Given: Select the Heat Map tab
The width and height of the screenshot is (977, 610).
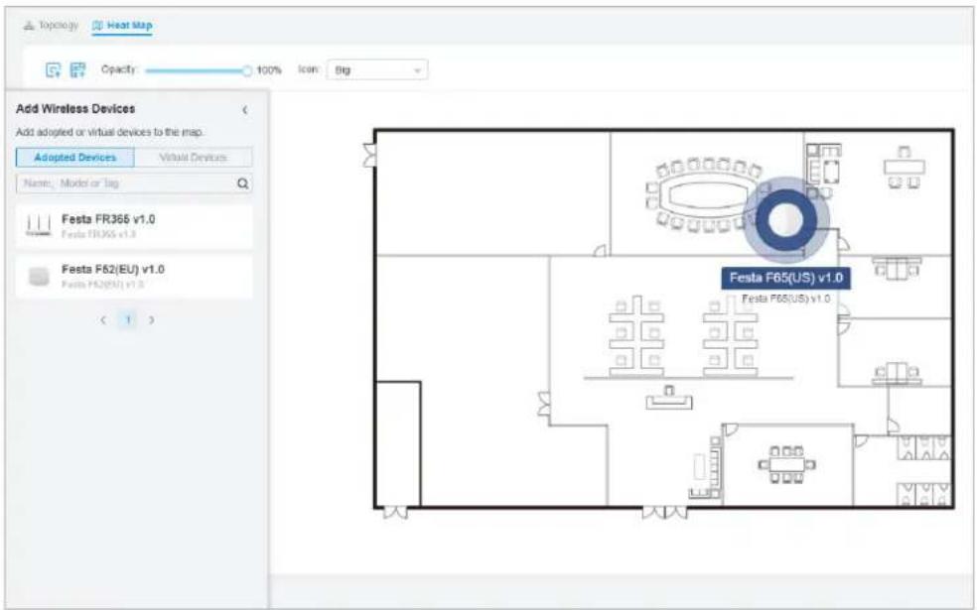Looking at the screenshot, I should [x=122, y=26].
